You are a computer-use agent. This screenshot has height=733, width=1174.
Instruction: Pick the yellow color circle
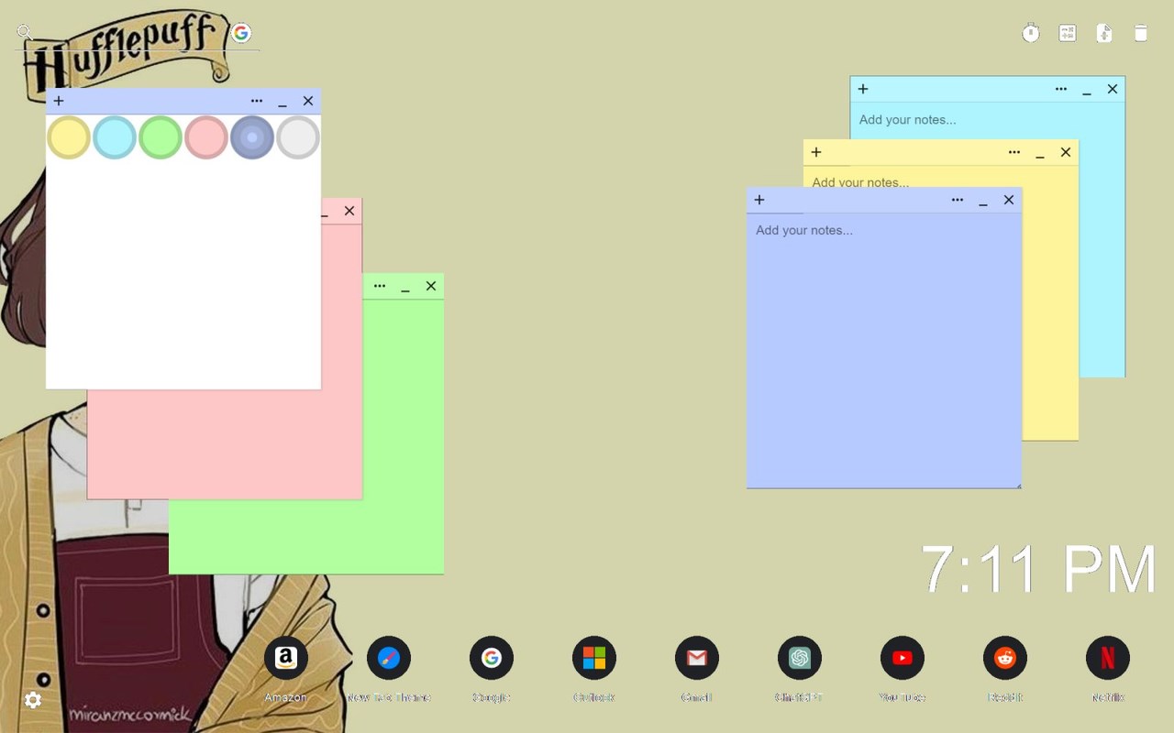pyautogui.click(x=69, y=137)
